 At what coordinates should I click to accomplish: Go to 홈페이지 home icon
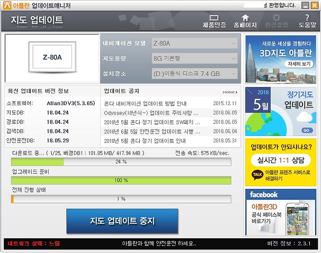tap(245, 21)
